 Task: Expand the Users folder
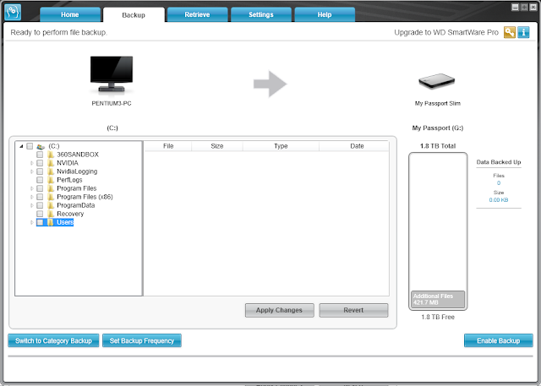point(32,222)
